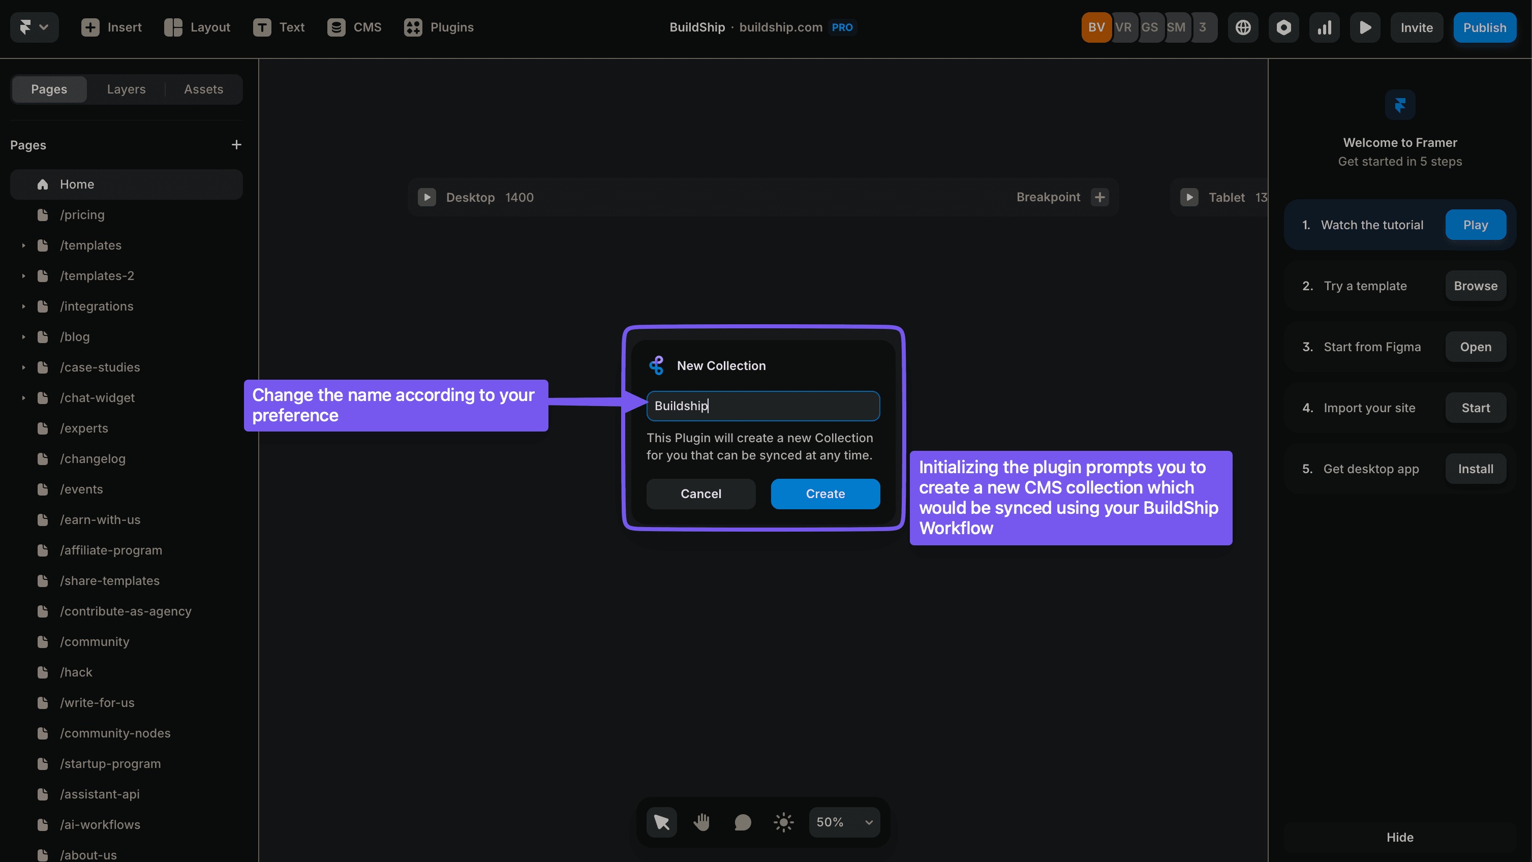Viewport: 1532px width, 862px height.
Task: Hide the Welcome to Framer panel
Action: click(x=1400, y=837)
